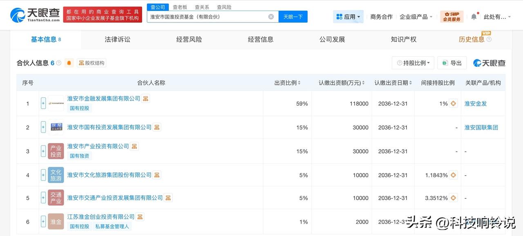This screenshot has height=236, width=523.
Task: Open equity structure icon for 江苏淮金创业投资有限公司
Action: pos(140,217)
